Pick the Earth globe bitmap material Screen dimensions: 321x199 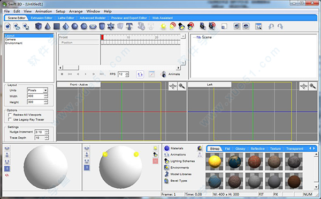[234, 161]
